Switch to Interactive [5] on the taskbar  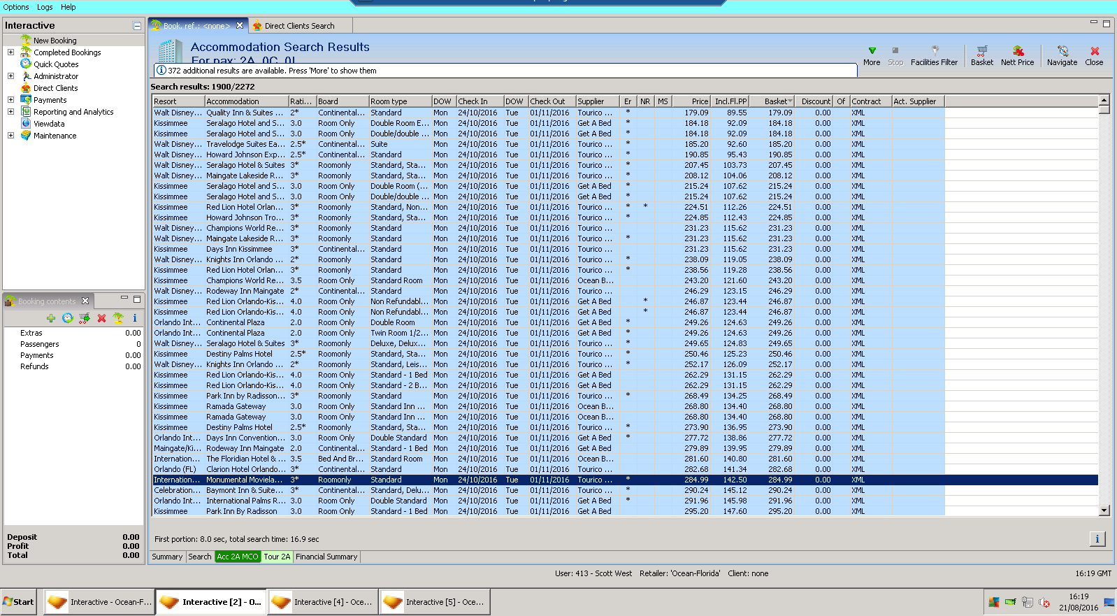pos(434,602)
